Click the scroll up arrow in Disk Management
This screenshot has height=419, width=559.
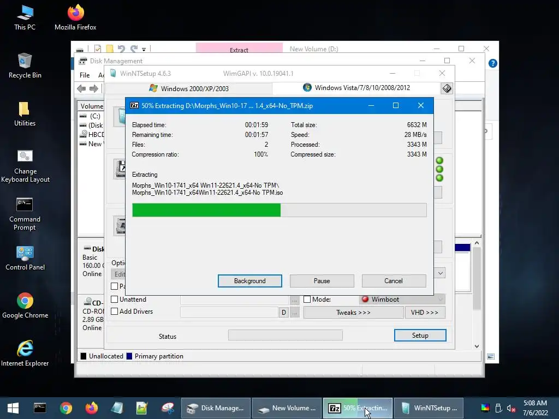tap(477, 243)
